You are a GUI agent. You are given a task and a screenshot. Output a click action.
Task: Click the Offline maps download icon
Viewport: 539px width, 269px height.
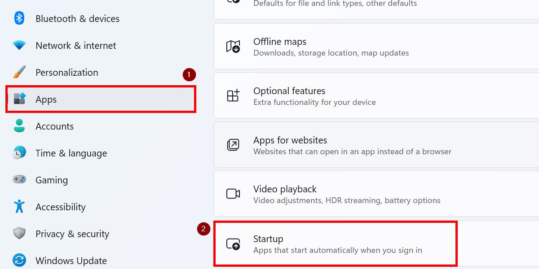coord(233,46)
